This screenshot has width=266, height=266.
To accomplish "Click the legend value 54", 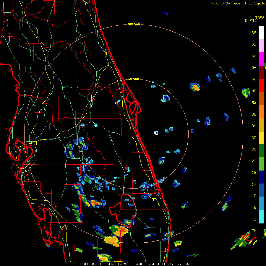I will click(x=254, y=67).
